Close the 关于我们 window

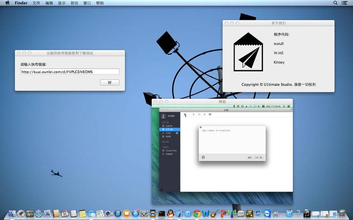click(x=226, y=23)
